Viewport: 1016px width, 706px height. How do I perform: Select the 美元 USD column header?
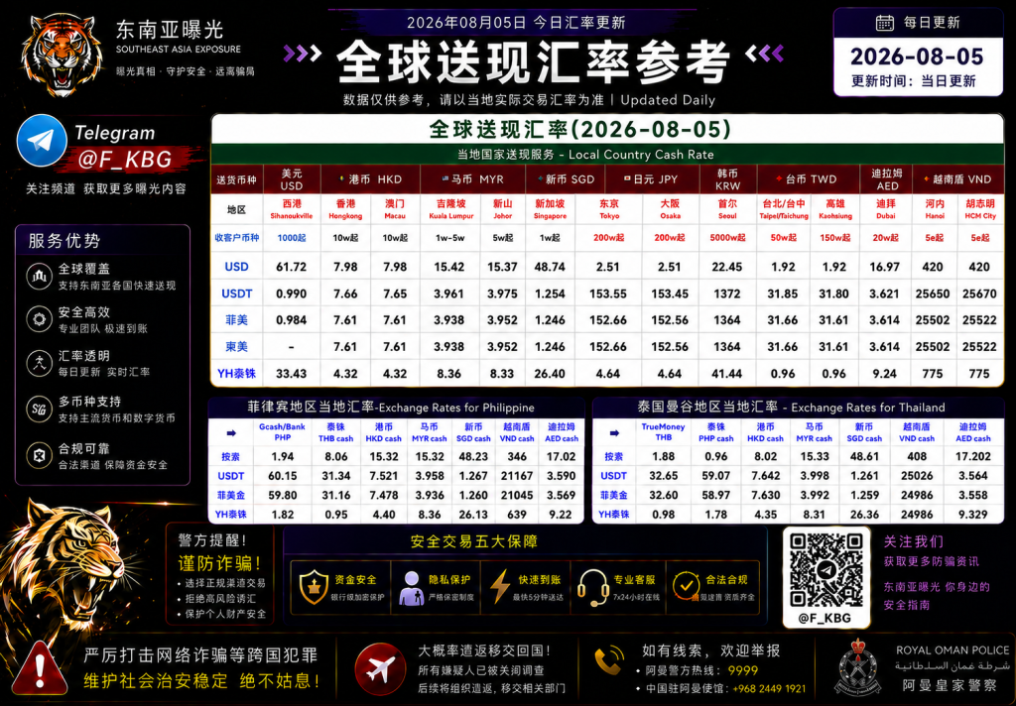(292, 179)
